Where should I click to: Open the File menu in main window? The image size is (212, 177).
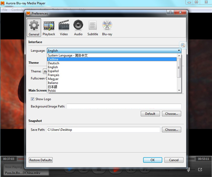click(5, 10)
